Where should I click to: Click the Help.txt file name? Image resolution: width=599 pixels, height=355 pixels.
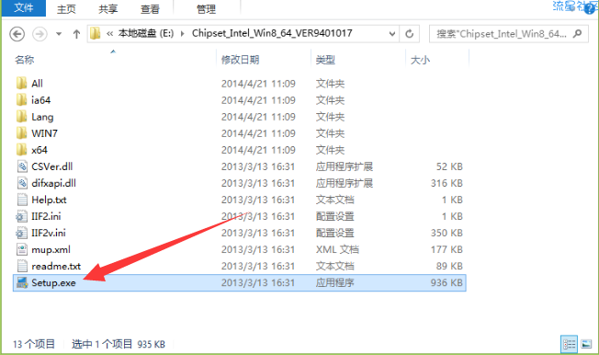coord(49,200)
